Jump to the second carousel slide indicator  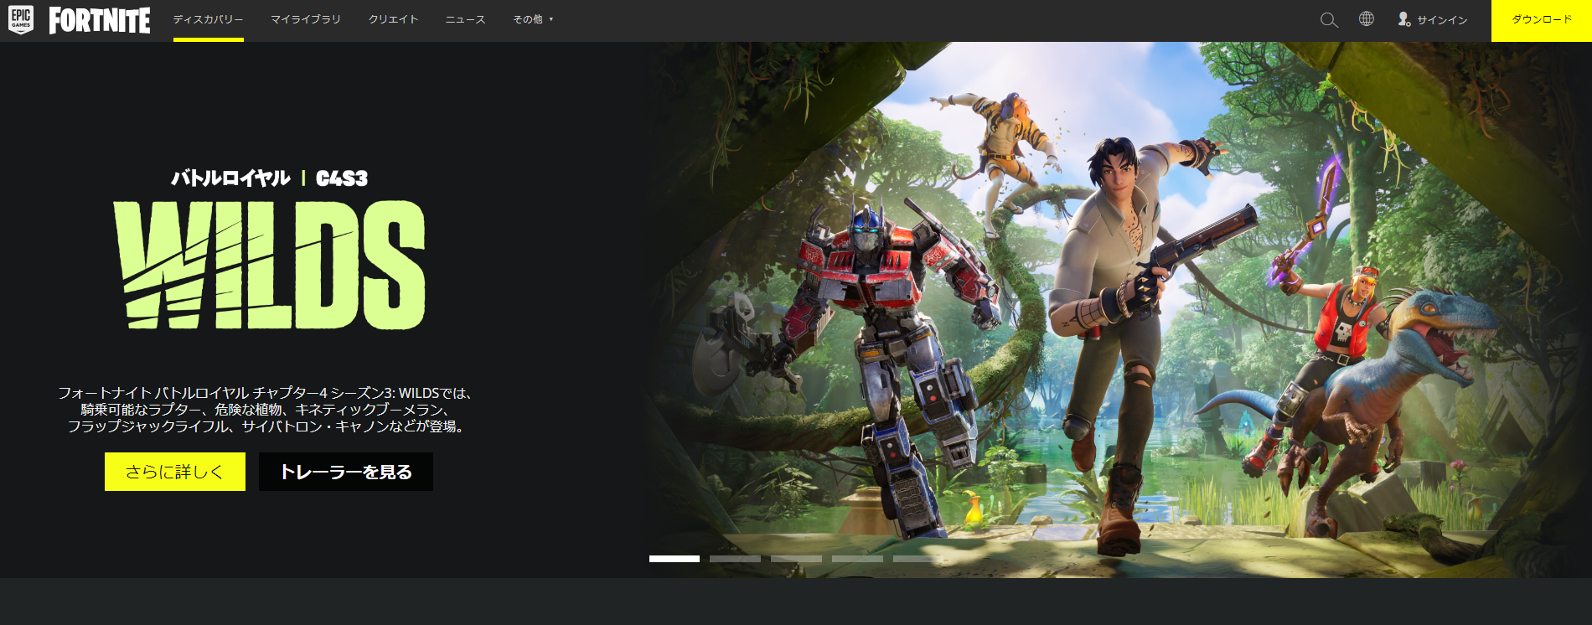click(735, 559)
